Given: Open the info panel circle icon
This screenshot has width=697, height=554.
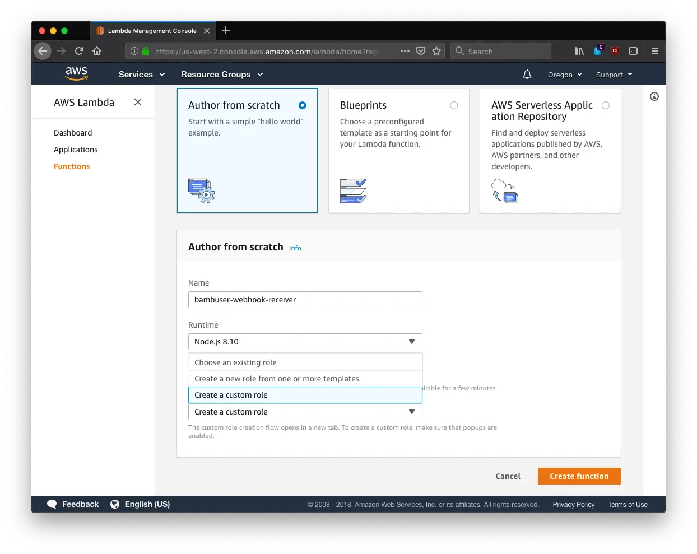Looking at the screenshot, I should 654,96.
